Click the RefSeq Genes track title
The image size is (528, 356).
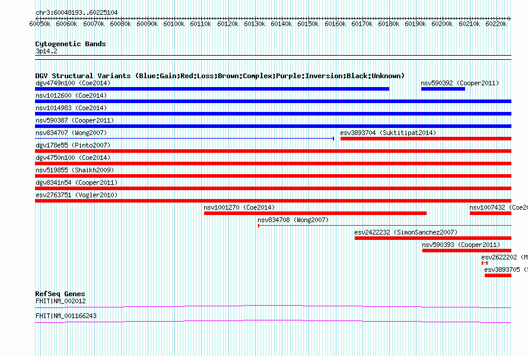60,294
